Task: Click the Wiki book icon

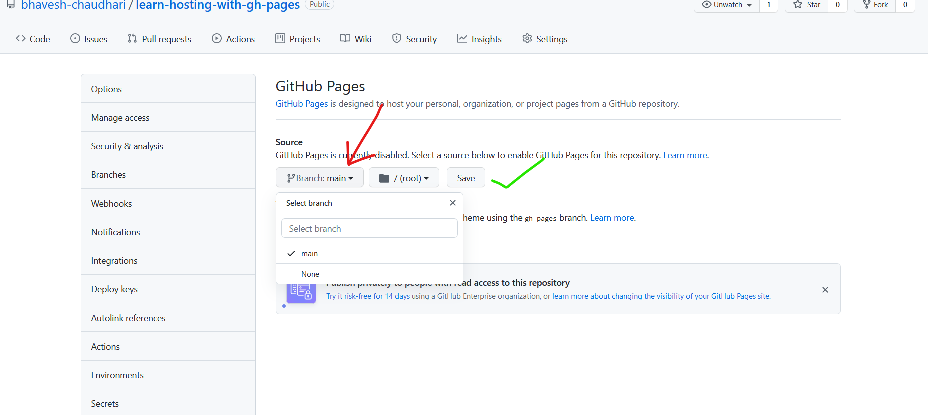Action: tap(345, 38)
